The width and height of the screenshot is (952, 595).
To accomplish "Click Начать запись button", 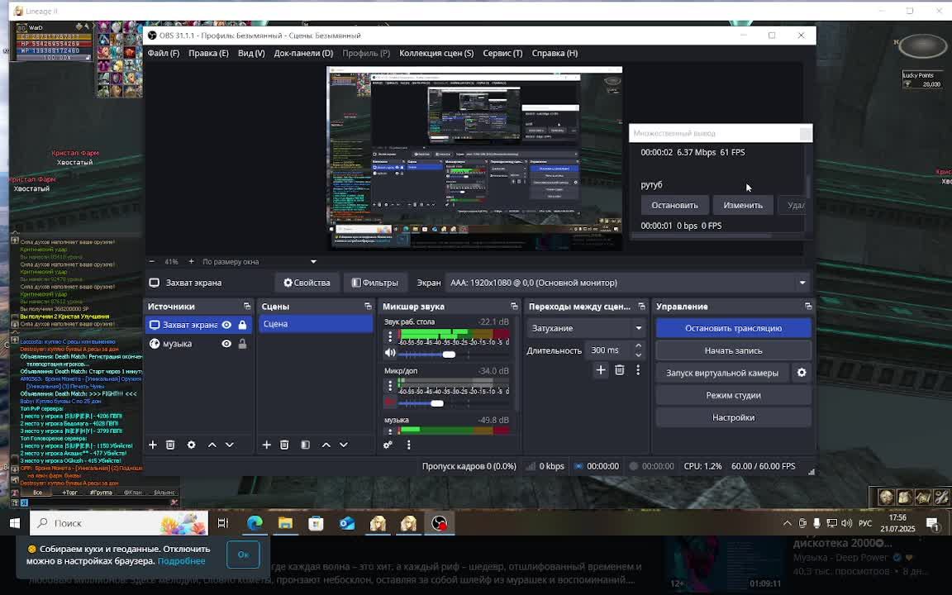I will click(734, 350).
